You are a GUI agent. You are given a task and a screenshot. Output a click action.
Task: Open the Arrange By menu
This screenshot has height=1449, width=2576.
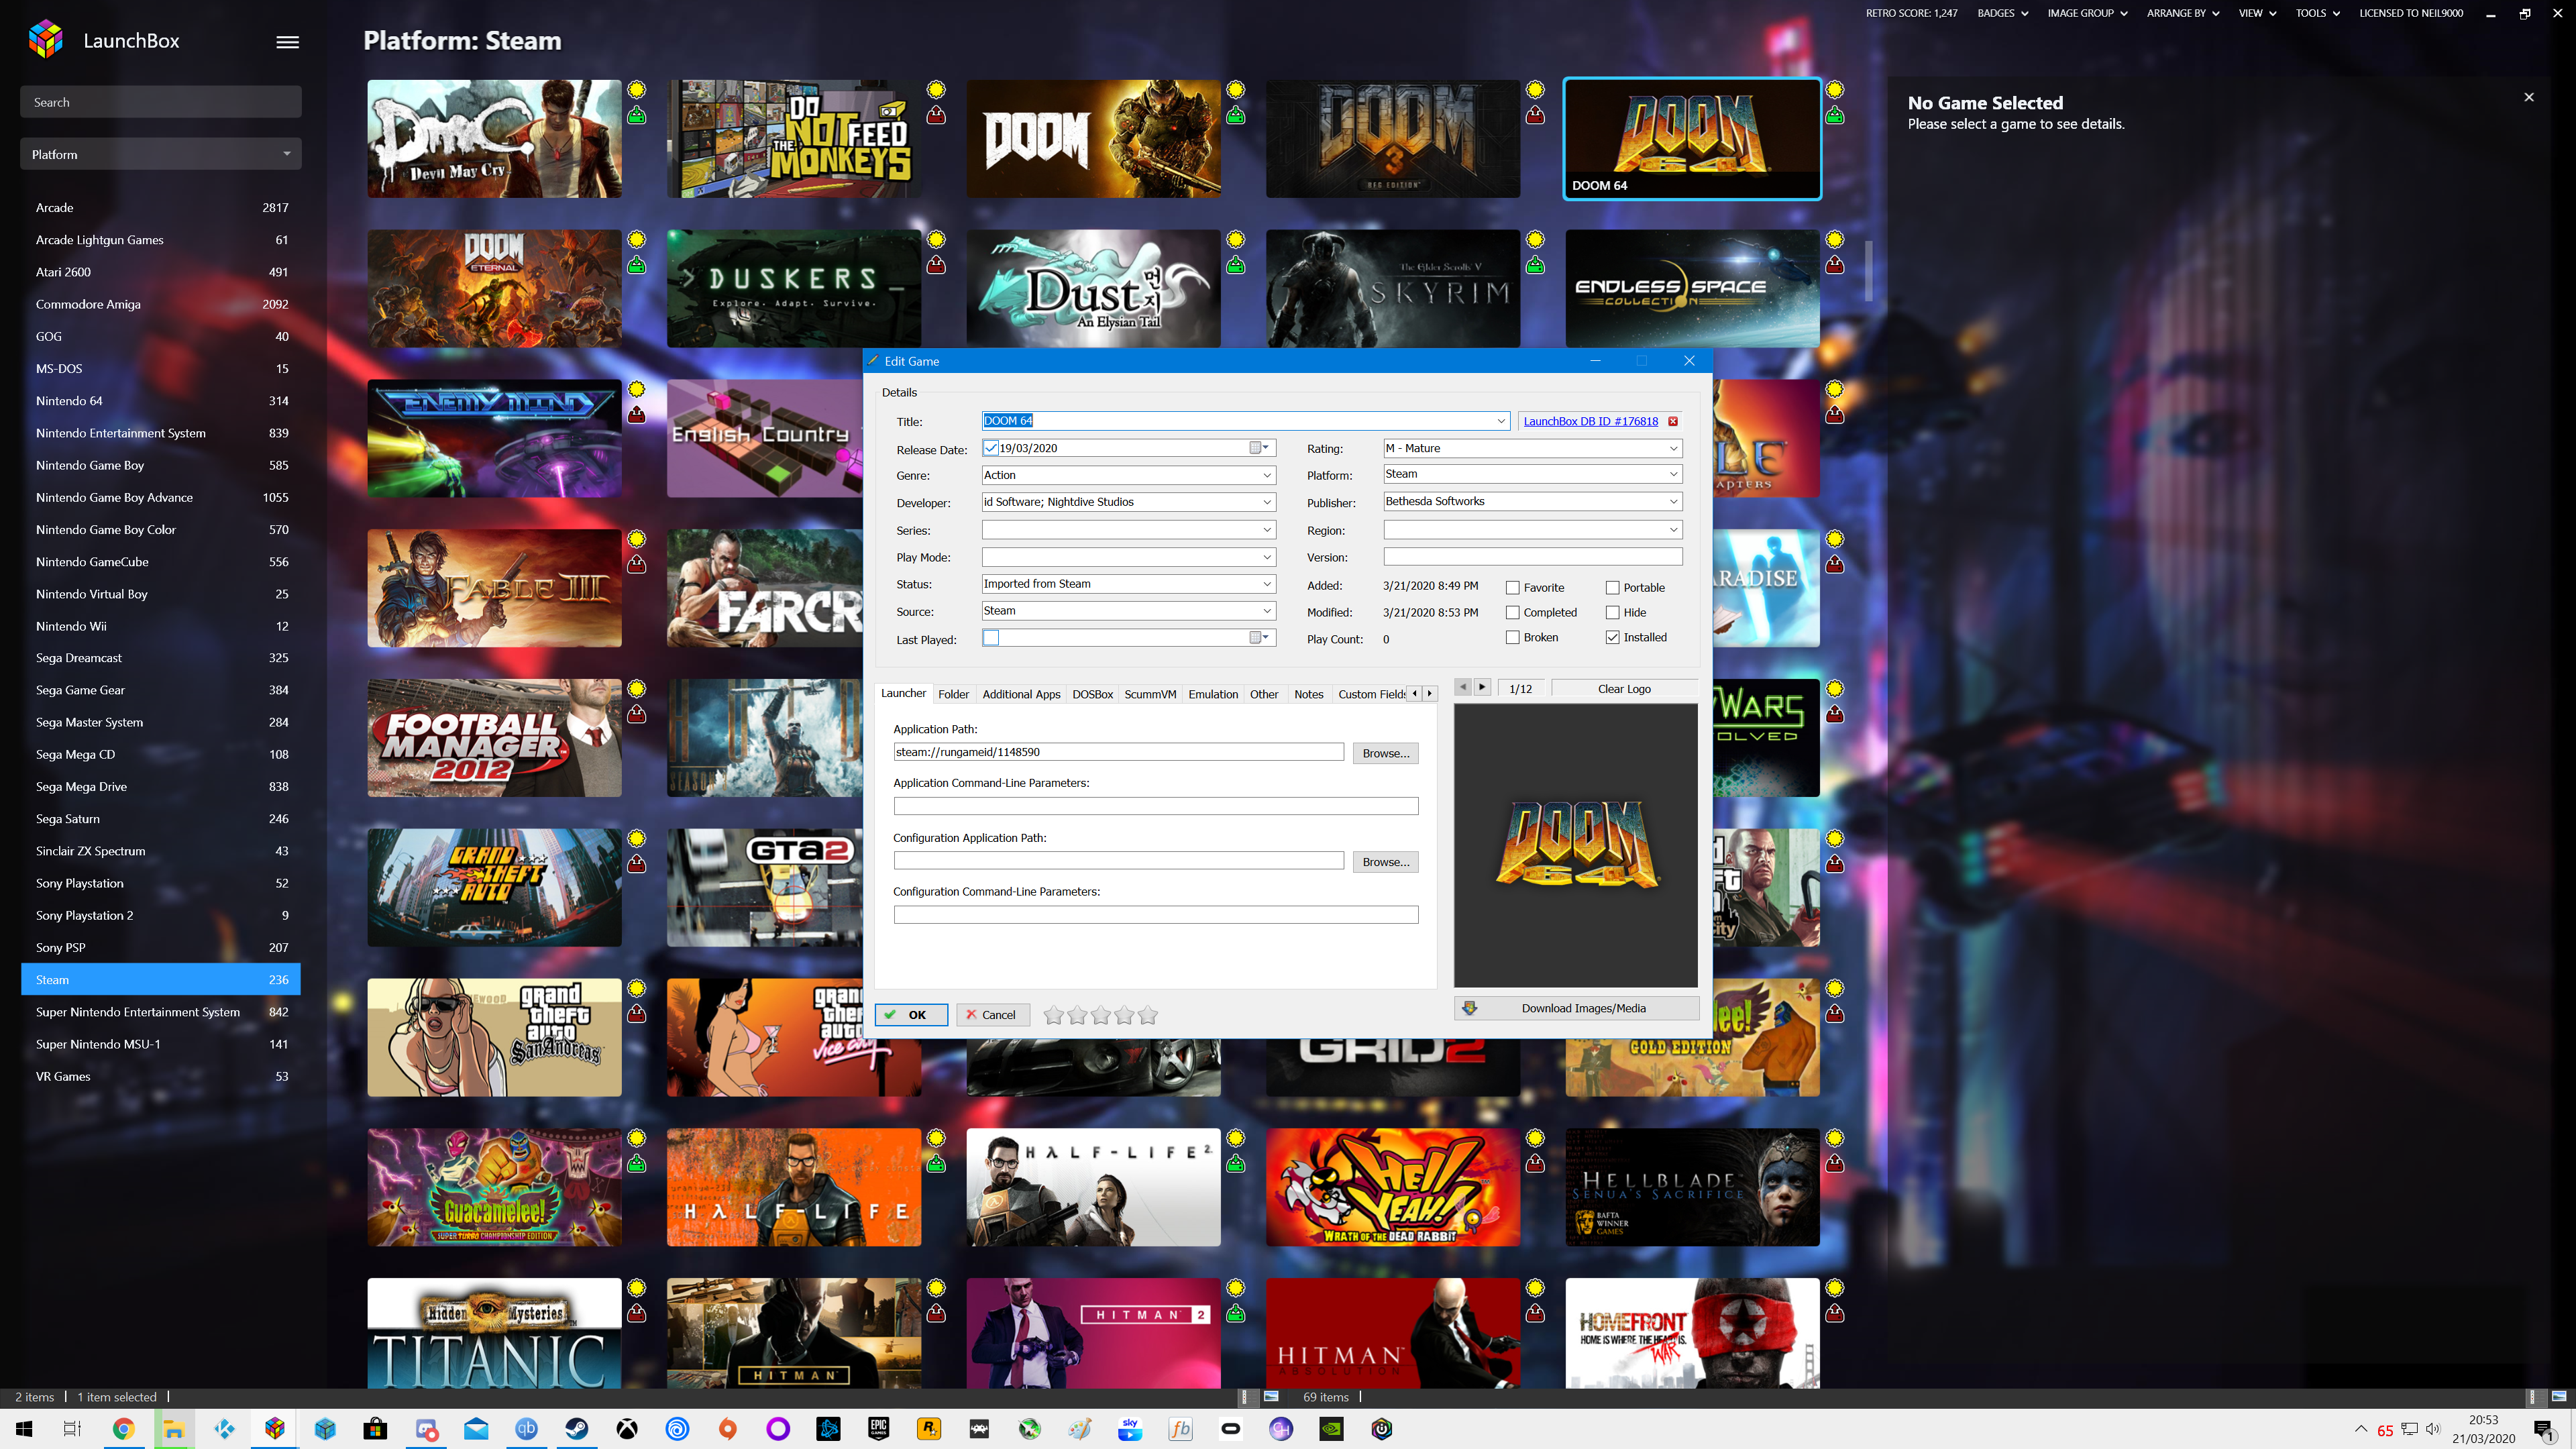pos(2182,13)
